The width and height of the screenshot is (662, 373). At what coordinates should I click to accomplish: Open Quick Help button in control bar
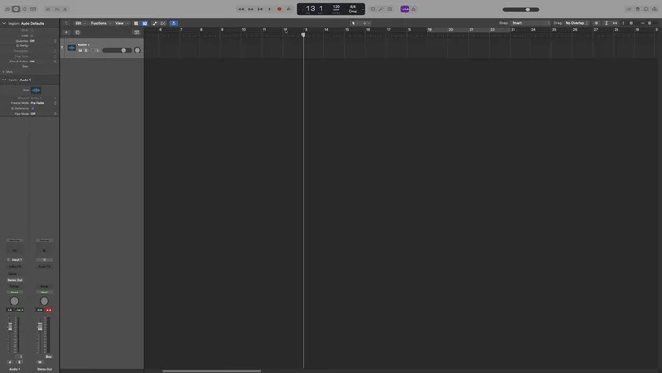[25, 9]
